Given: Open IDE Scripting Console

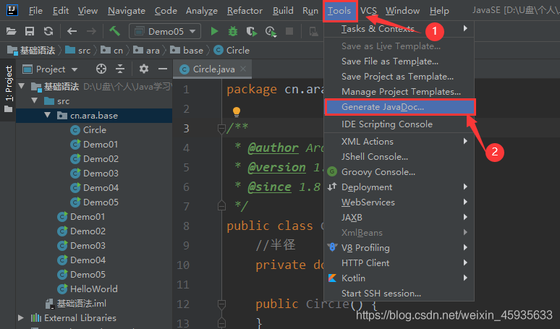Looking at the screenshot, I should pos(399,124).
